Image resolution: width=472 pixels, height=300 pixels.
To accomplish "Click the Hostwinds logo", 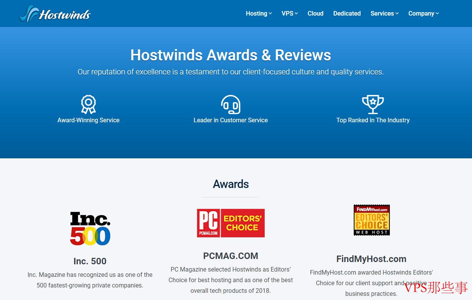I will point(55,14).
